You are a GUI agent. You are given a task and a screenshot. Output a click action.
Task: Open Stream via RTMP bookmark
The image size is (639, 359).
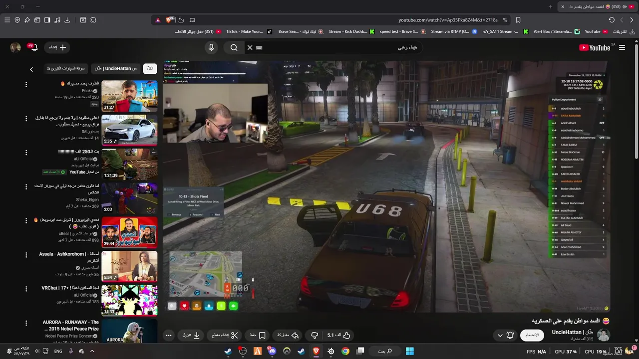pyautogui.click(x=454, y=31)
